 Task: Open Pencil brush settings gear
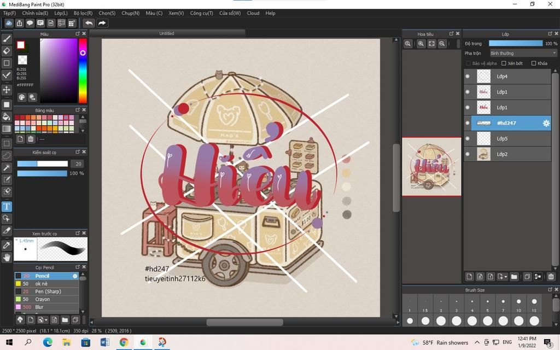tap(75, 276)
